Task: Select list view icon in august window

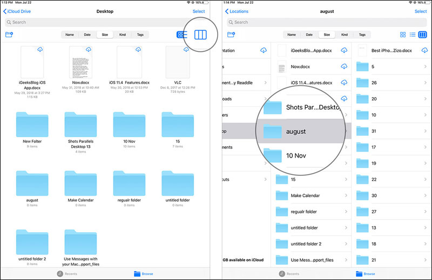Action: tap(413, 35)
